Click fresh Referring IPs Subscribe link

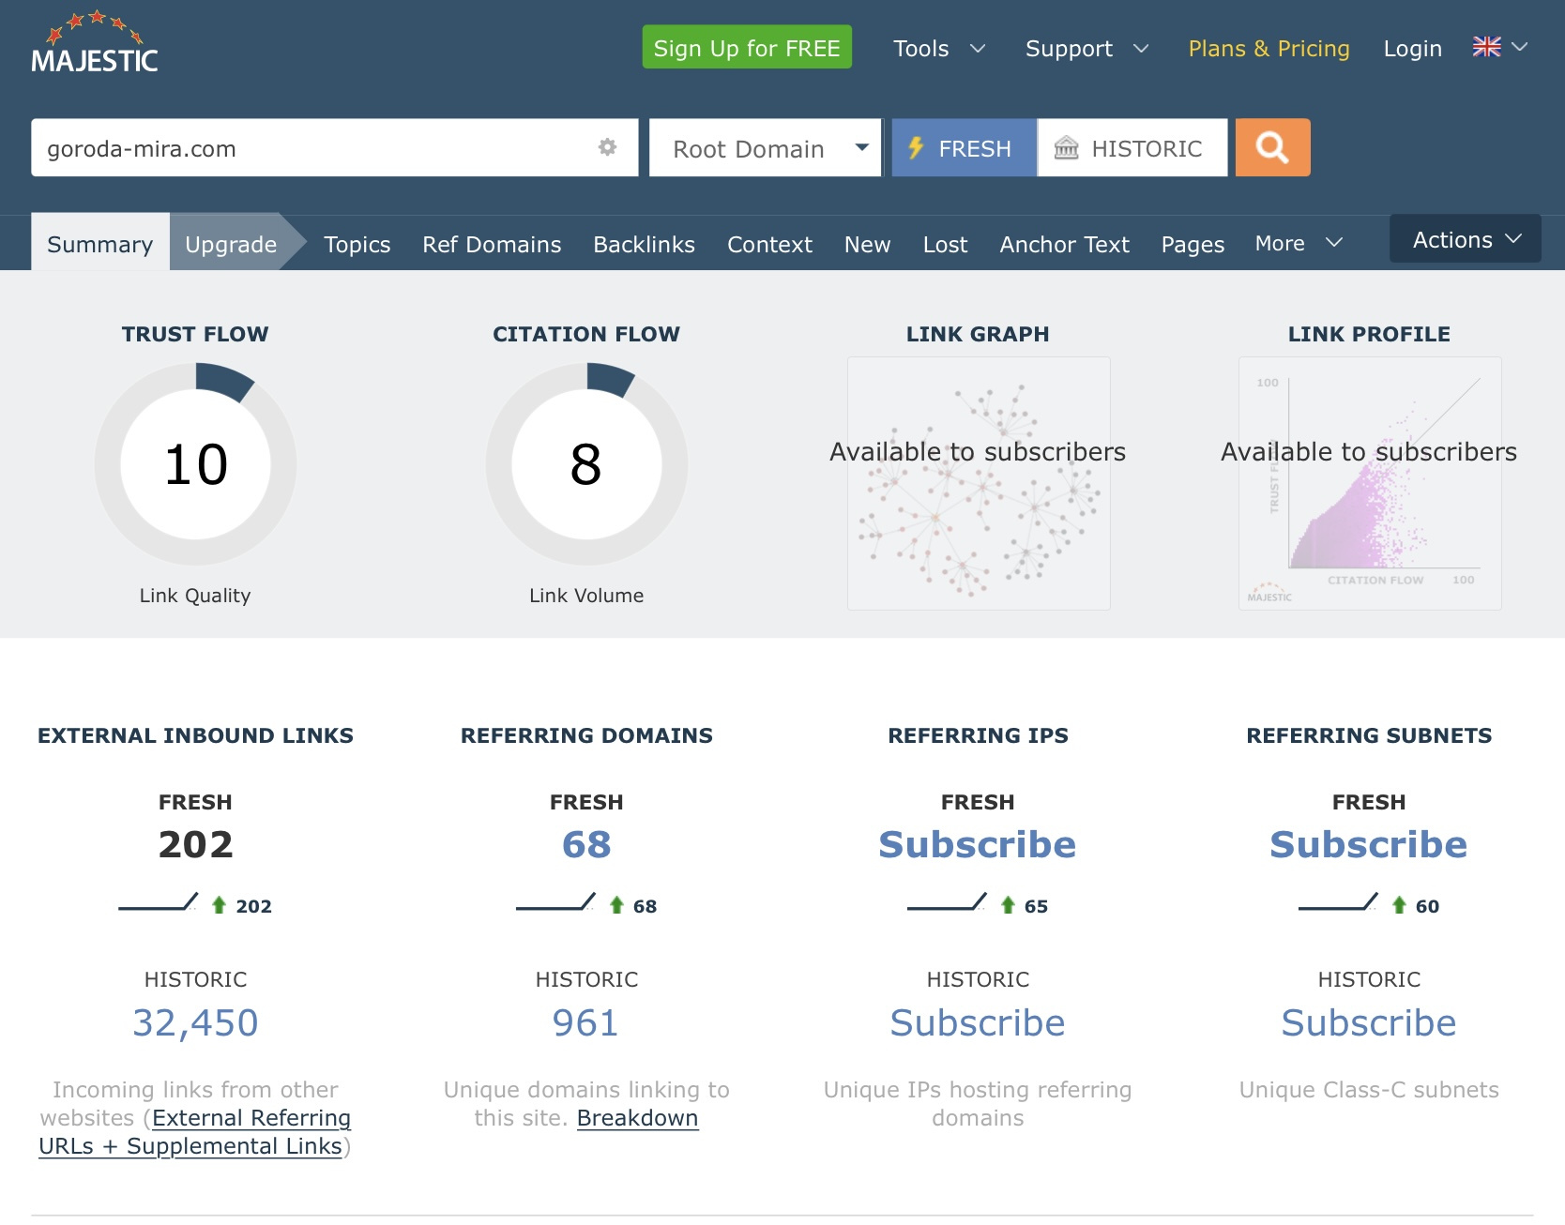point(978,844)
